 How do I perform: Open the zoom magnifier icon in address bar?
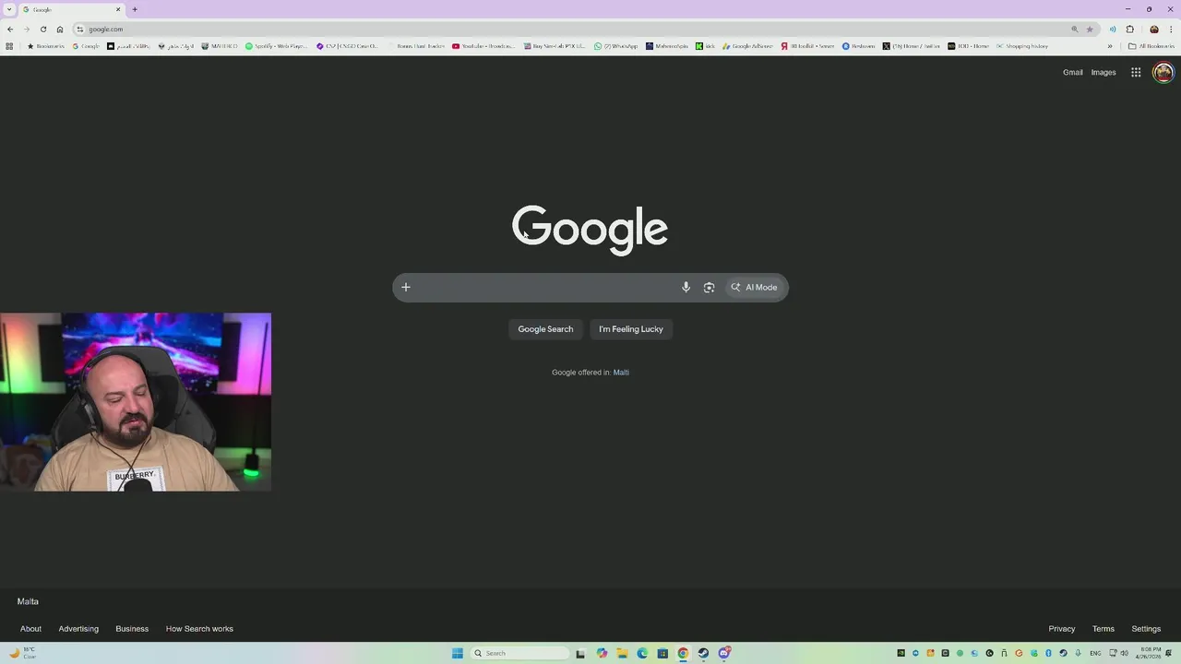click(1074, 29)
